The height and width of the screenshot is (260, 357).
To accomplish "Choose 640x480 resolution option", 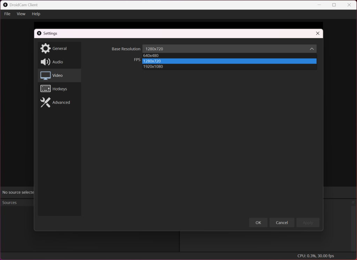I will [229, 55].
